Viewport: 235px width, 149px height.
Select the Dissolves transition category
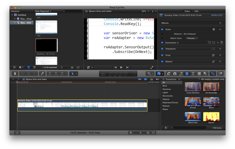166,89
